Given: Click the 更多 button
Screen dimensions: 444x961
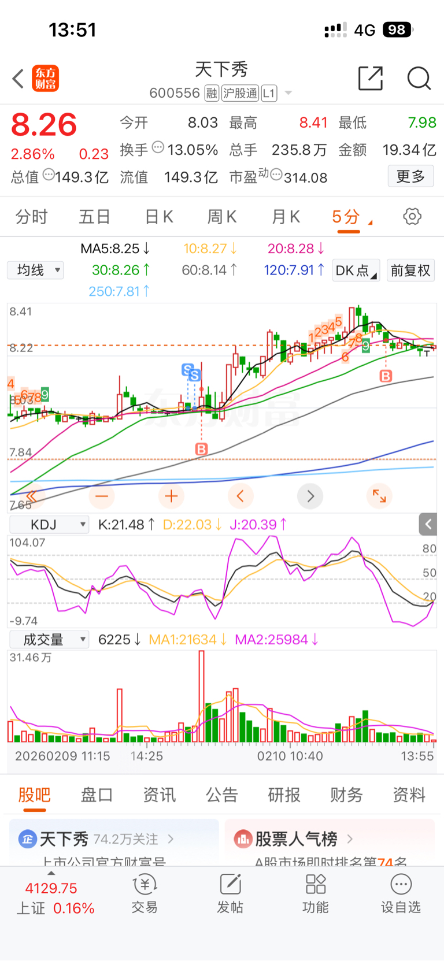Looking at the screenshot, I should [410, 176].
